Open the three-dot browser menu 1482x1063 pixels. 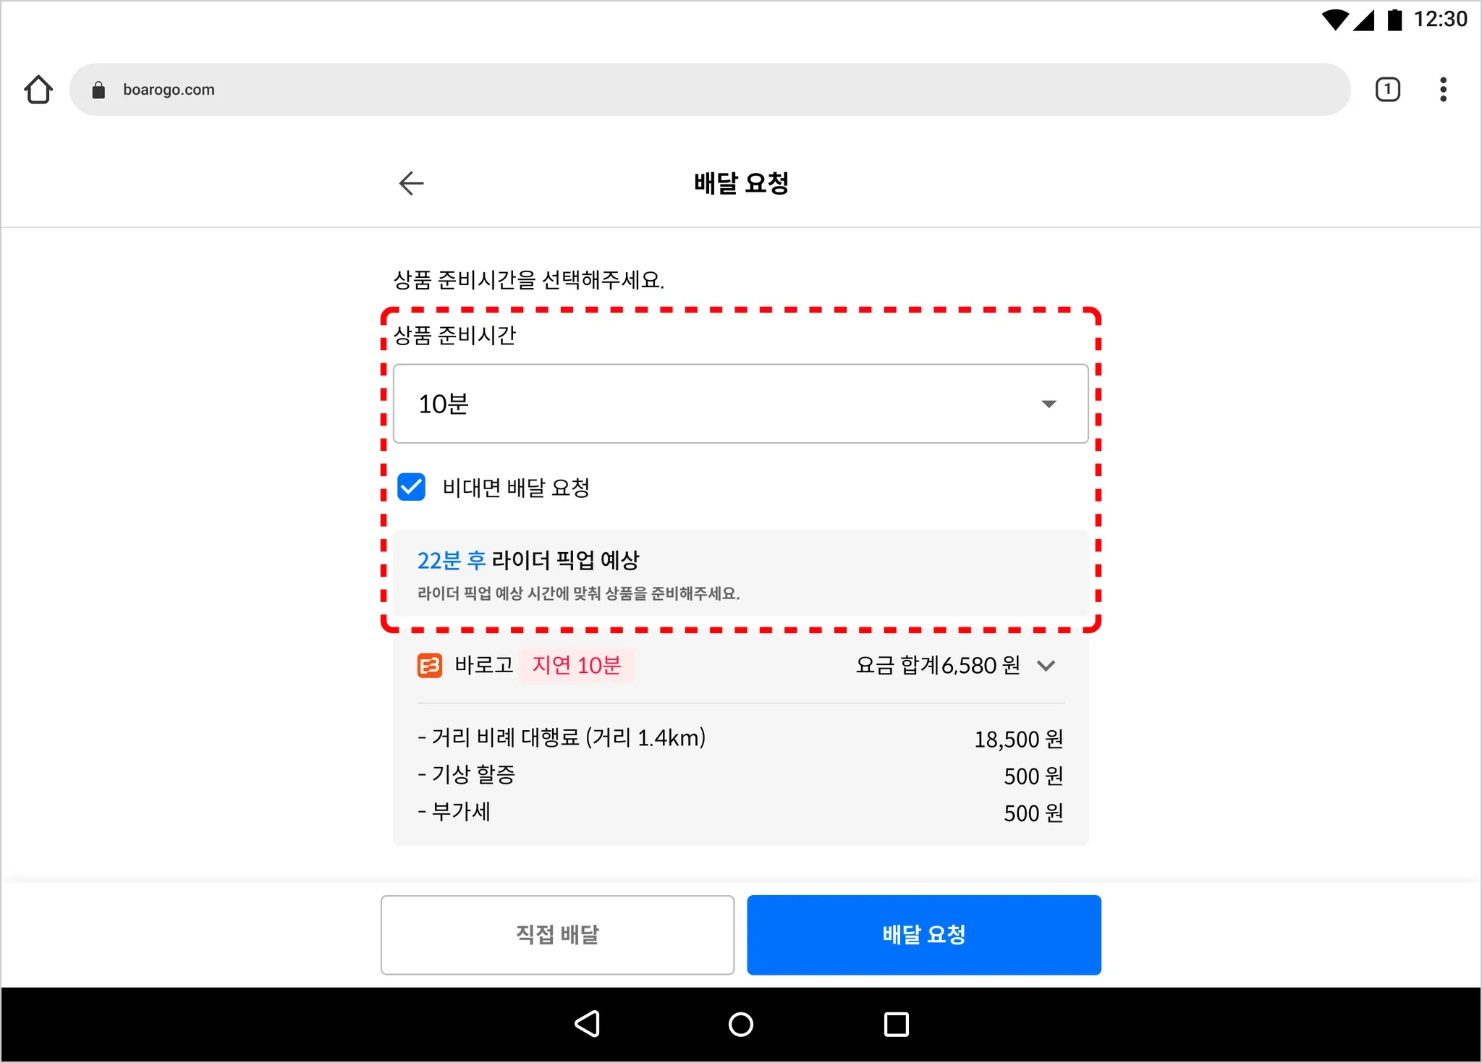[x=1443, y=90]
